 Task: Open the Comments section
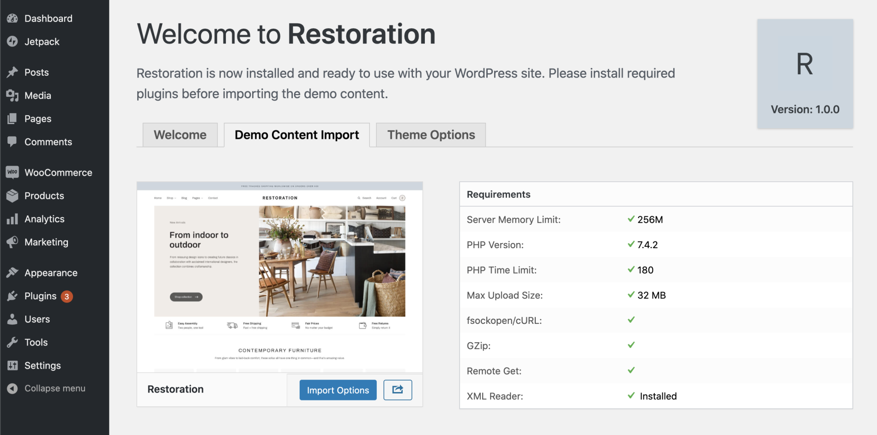(48, 142)
